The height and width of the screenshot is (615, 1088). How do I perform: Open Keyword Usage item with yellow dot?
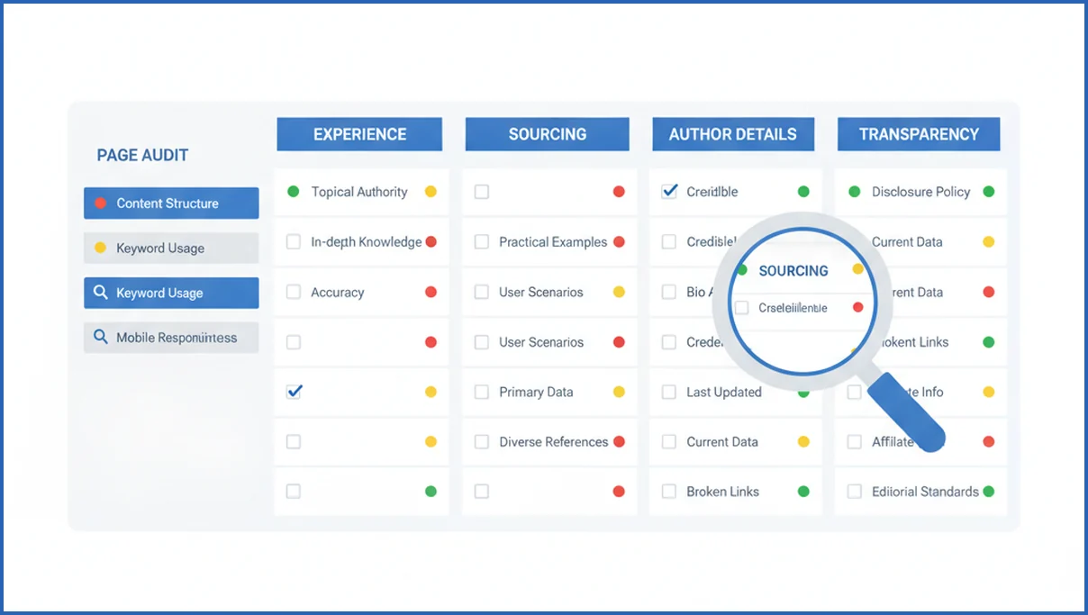pos(171,248)
